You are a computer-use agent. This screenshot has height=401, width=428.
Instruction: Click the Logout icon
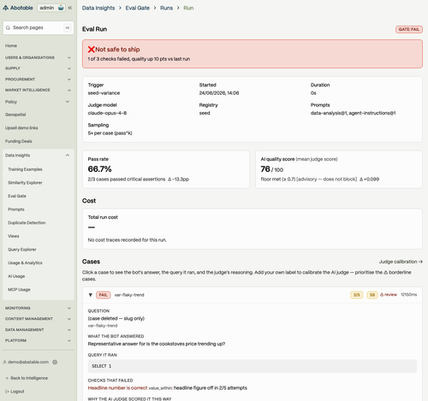click(x=7, y=392)
